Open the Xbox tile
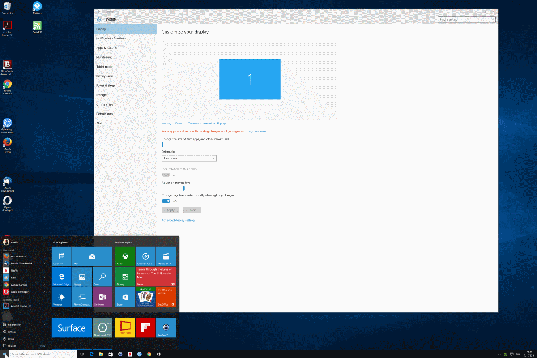 [125, 256]
